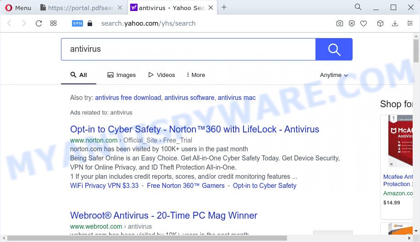
Task: Open Mcafee Antivirus Protection product link
Action: point(398,181)
